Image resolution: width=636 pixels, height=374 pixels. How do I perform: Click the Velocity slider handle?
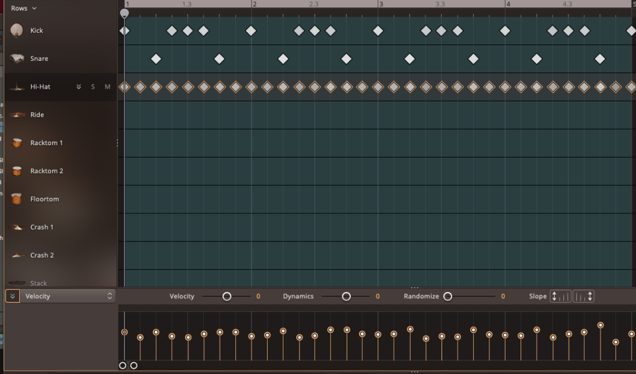click(x=227, y=296)
